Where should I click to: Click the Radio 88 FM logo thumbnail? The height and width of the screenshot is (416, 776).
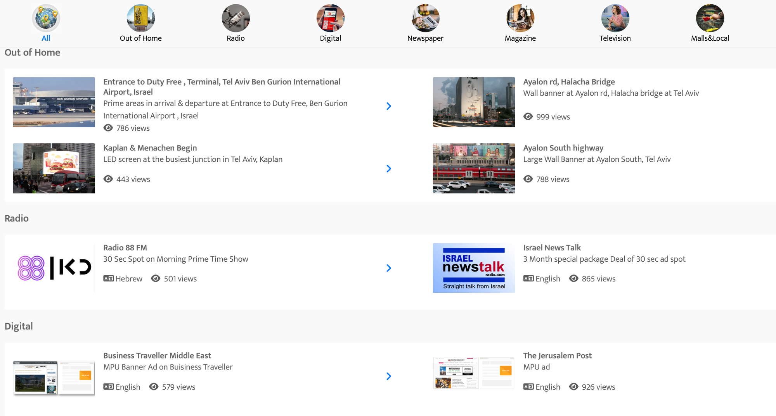54,268
